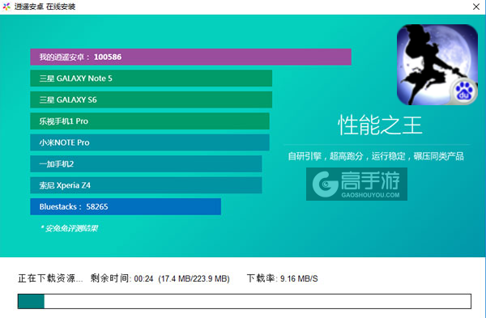Select the 乐视手机1 Pro bar
This screenshot has width=486, height=318.
[150, 121]
